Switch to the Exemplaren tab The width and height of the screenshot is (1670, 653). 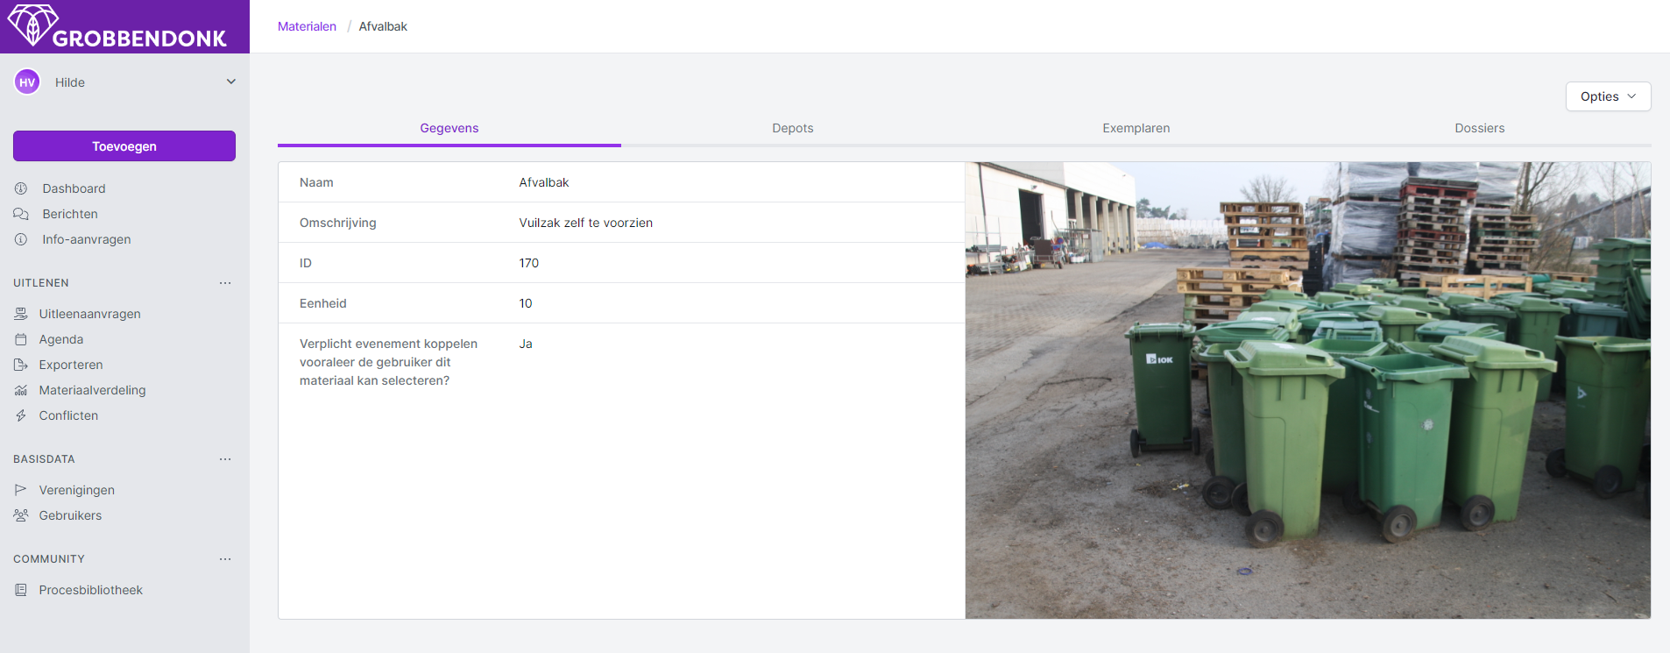tap(1136, 128)
